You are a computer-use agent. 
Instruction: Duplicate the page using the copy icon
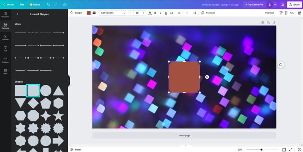pyautogui.click(x=268, y=22)
